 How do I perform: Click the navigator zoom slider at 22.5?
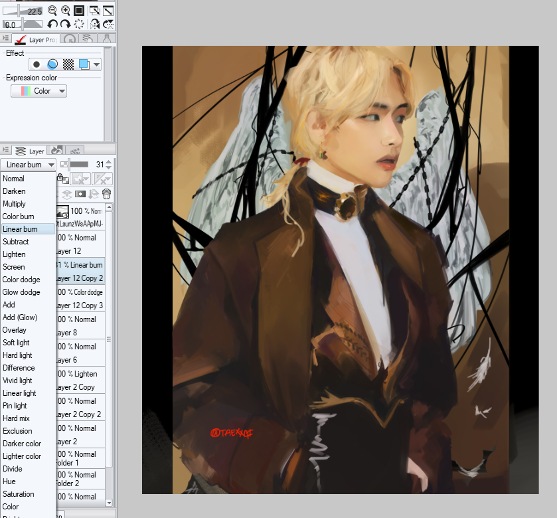(23, 11)
